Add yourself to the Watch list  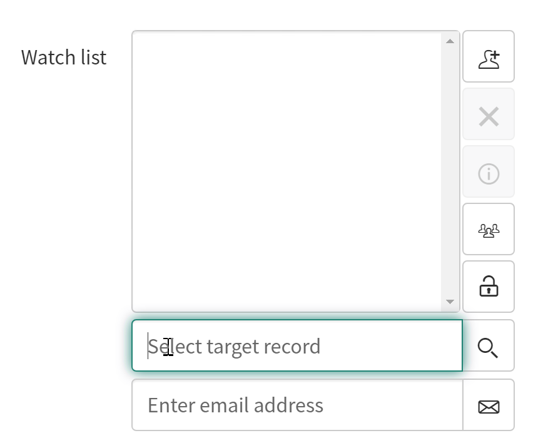488,57
